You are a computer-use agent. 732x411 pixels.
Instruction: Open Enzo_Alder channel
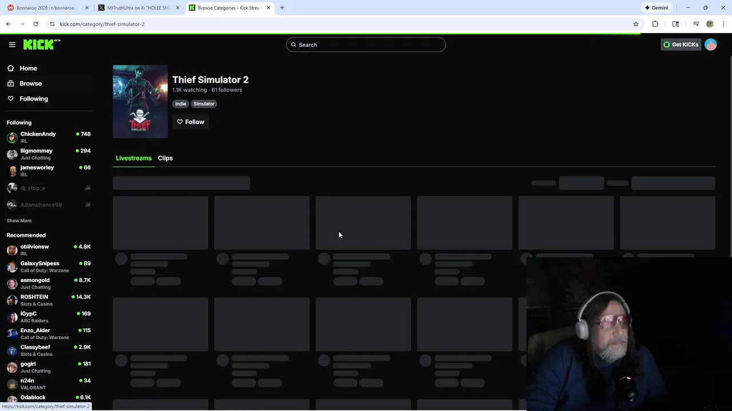click(49, 334)
